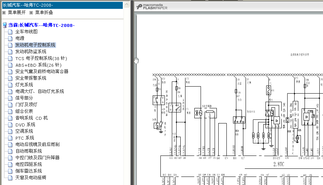Open 天窗及电动座椅 diagram
Viewport: 323px width, 185px height.
click(31, 178)
